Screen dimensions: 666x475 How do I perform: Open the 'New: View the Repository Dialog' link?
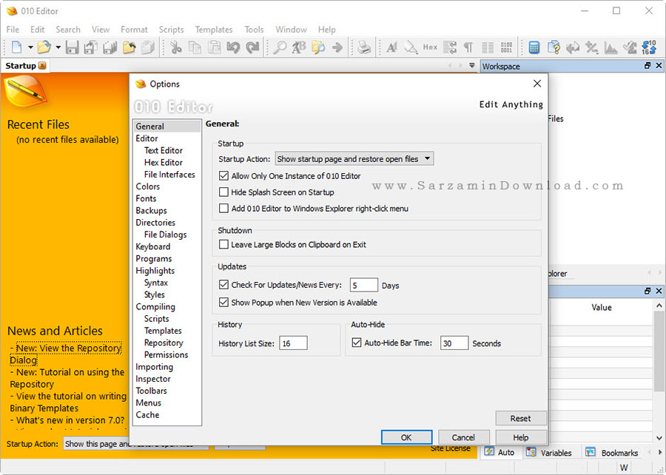tap(66, 354)
